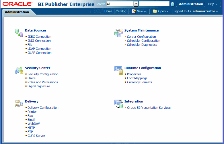Click the green search go button
The width and height of the screenshot is (224, 144).
tap(173, 4)
